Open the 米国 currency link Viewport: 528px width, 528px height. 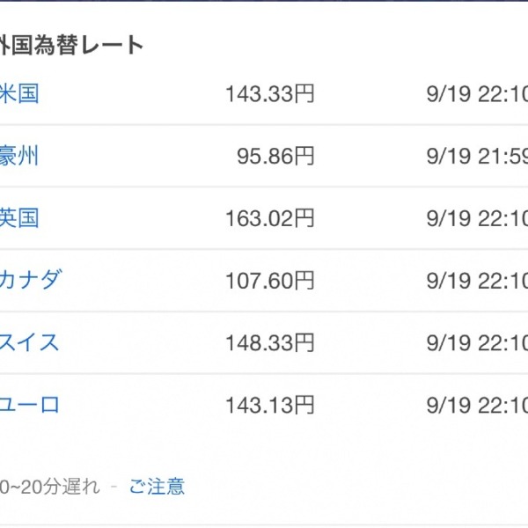point(19,93)
